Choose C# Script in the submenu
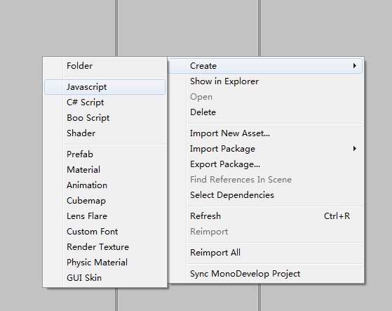Viewport: 392px width, 311px height. pos(104,102)
